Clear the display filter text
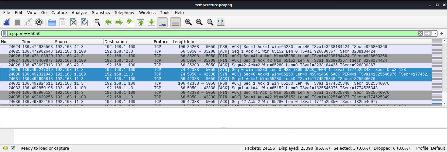 pos(420,33)
